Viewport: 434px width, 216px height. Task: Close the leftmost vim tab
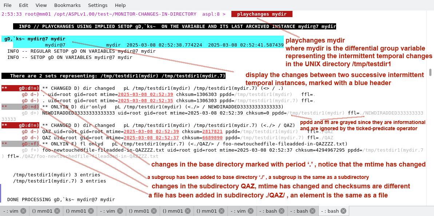click(x=23, y=211)
